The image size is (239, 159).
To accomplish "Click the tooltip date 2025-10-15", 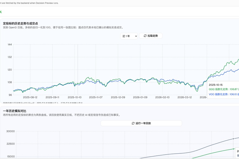I will point(216,85).
